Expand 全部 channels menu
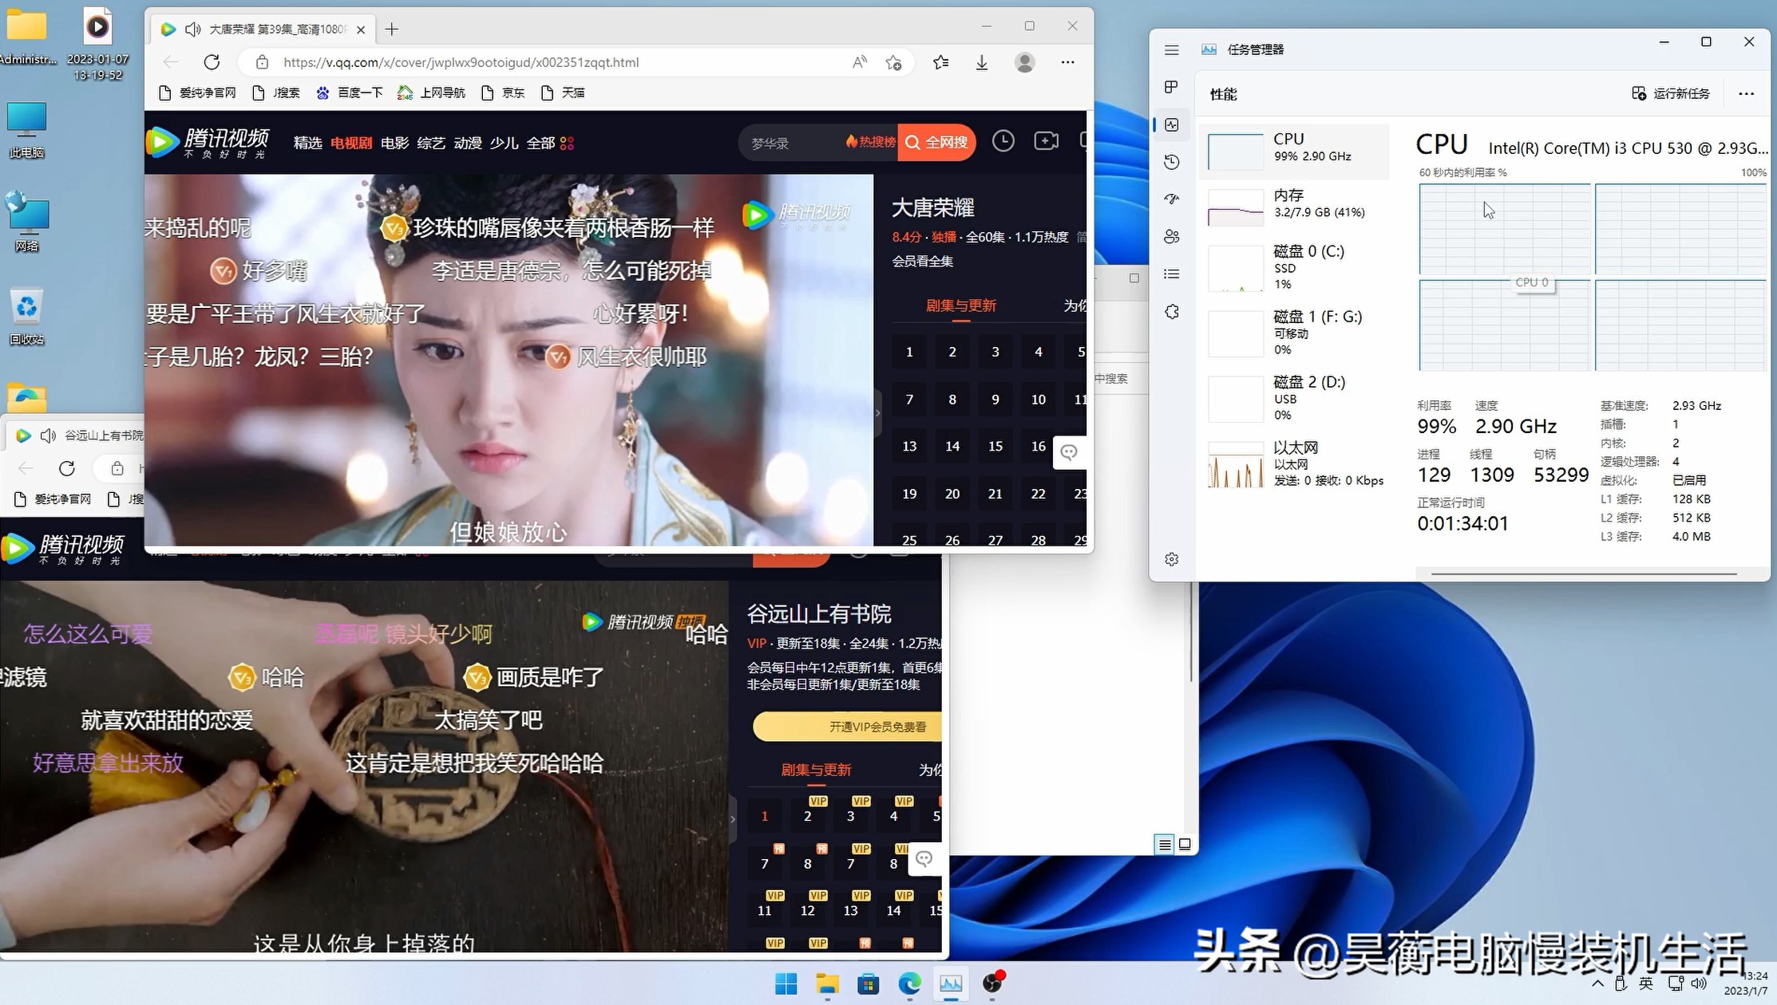The image size is (1777, 1005). click(x=550, y=143)
